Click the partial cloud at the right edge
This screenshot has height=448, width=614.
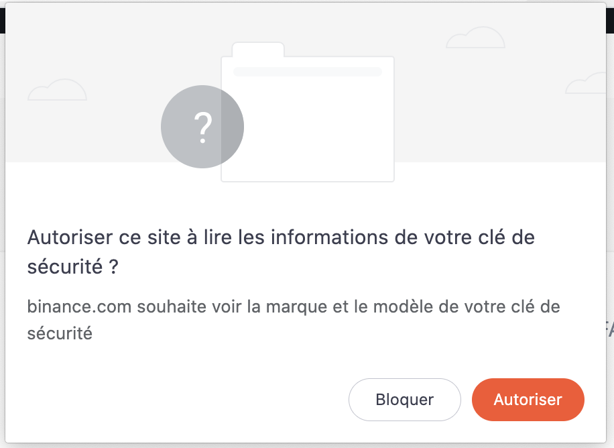[587, 83]
